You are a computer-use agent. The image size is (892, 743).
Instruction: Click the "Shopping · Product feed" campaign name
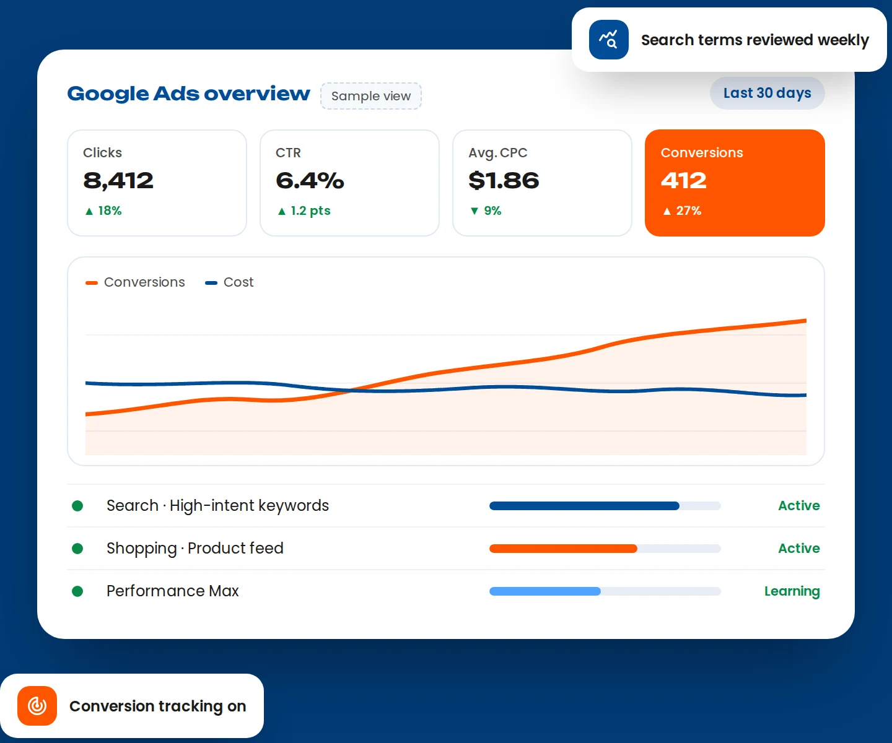(x=195, y=549)
